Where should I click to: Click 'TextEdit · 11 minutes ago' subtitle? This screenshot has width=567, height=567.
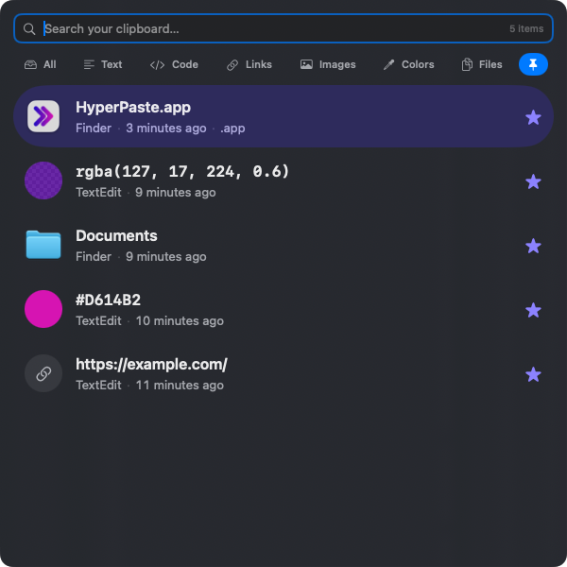pyautogui.click(x=149, y=386)
